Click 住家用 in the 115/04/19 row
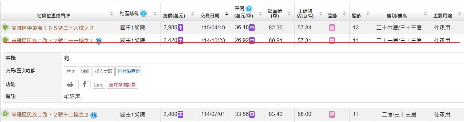This screenshot has height=122, width=464. pos(442,28)
